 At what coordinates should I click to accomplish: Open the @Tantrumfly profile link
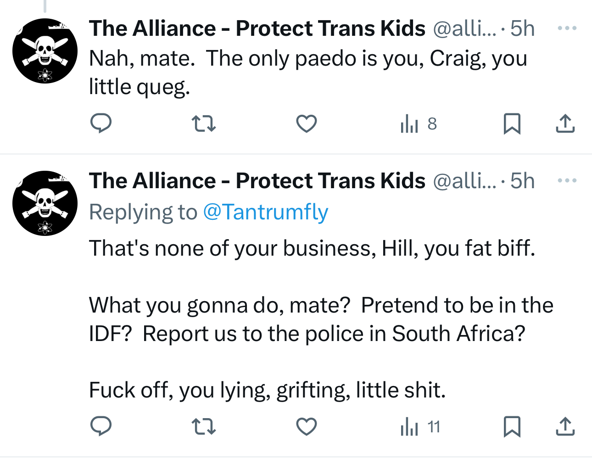point(265,212)
